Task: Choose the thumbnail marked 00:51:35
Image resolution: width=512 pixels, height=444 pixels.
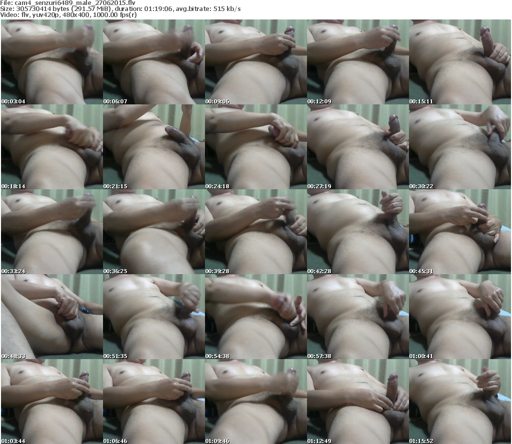Action: coord(154,317)
